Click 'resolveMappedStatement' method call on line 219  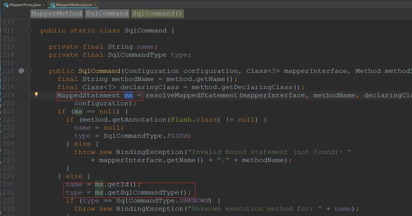192,95
